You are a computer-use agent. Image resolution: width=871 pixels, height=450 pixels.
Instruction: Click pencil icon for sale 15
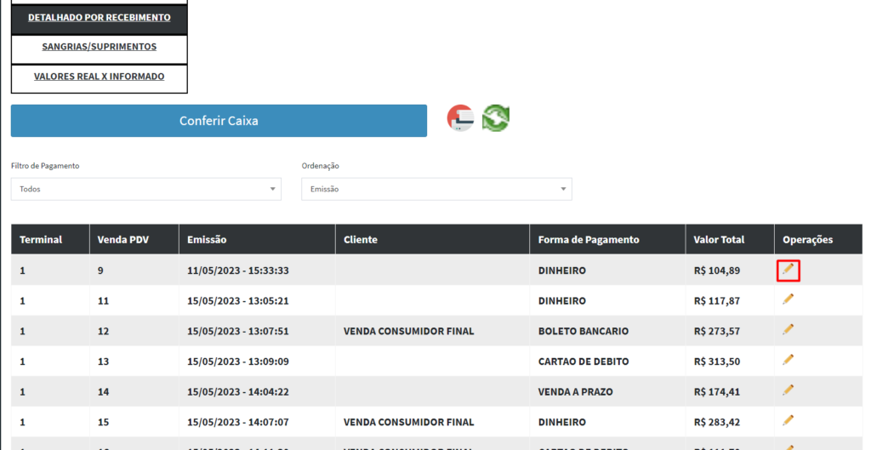(788, 420)
